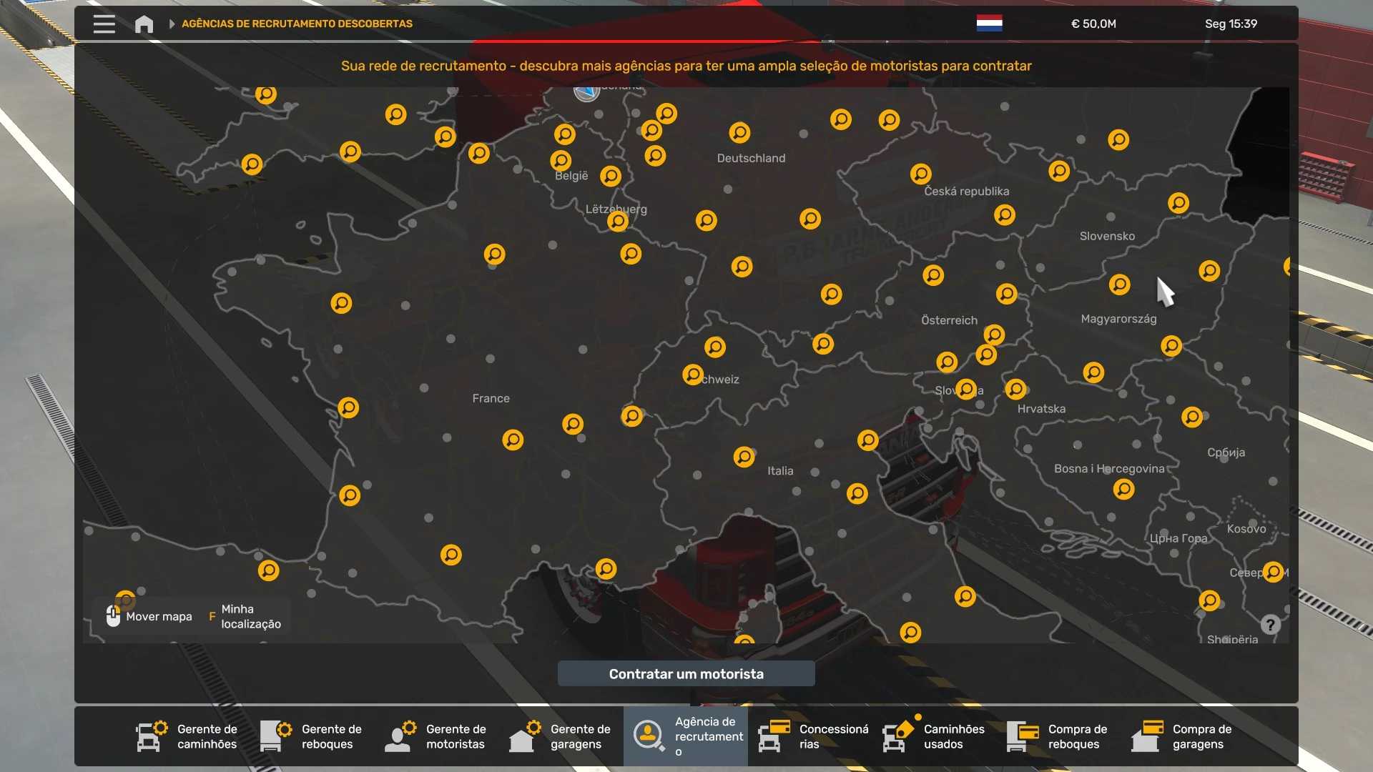Select agency marker left of Italia label

pos(744,456)
